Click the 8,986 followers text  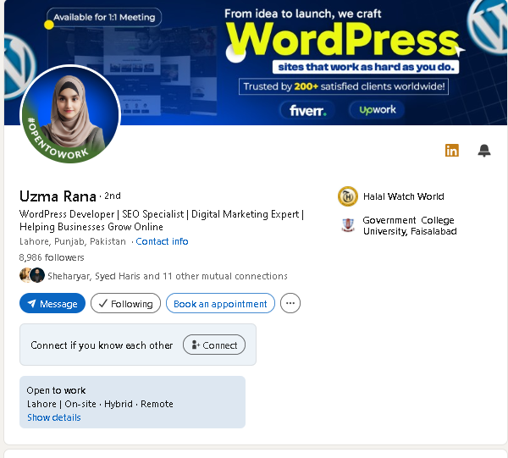tap(52, 257)
